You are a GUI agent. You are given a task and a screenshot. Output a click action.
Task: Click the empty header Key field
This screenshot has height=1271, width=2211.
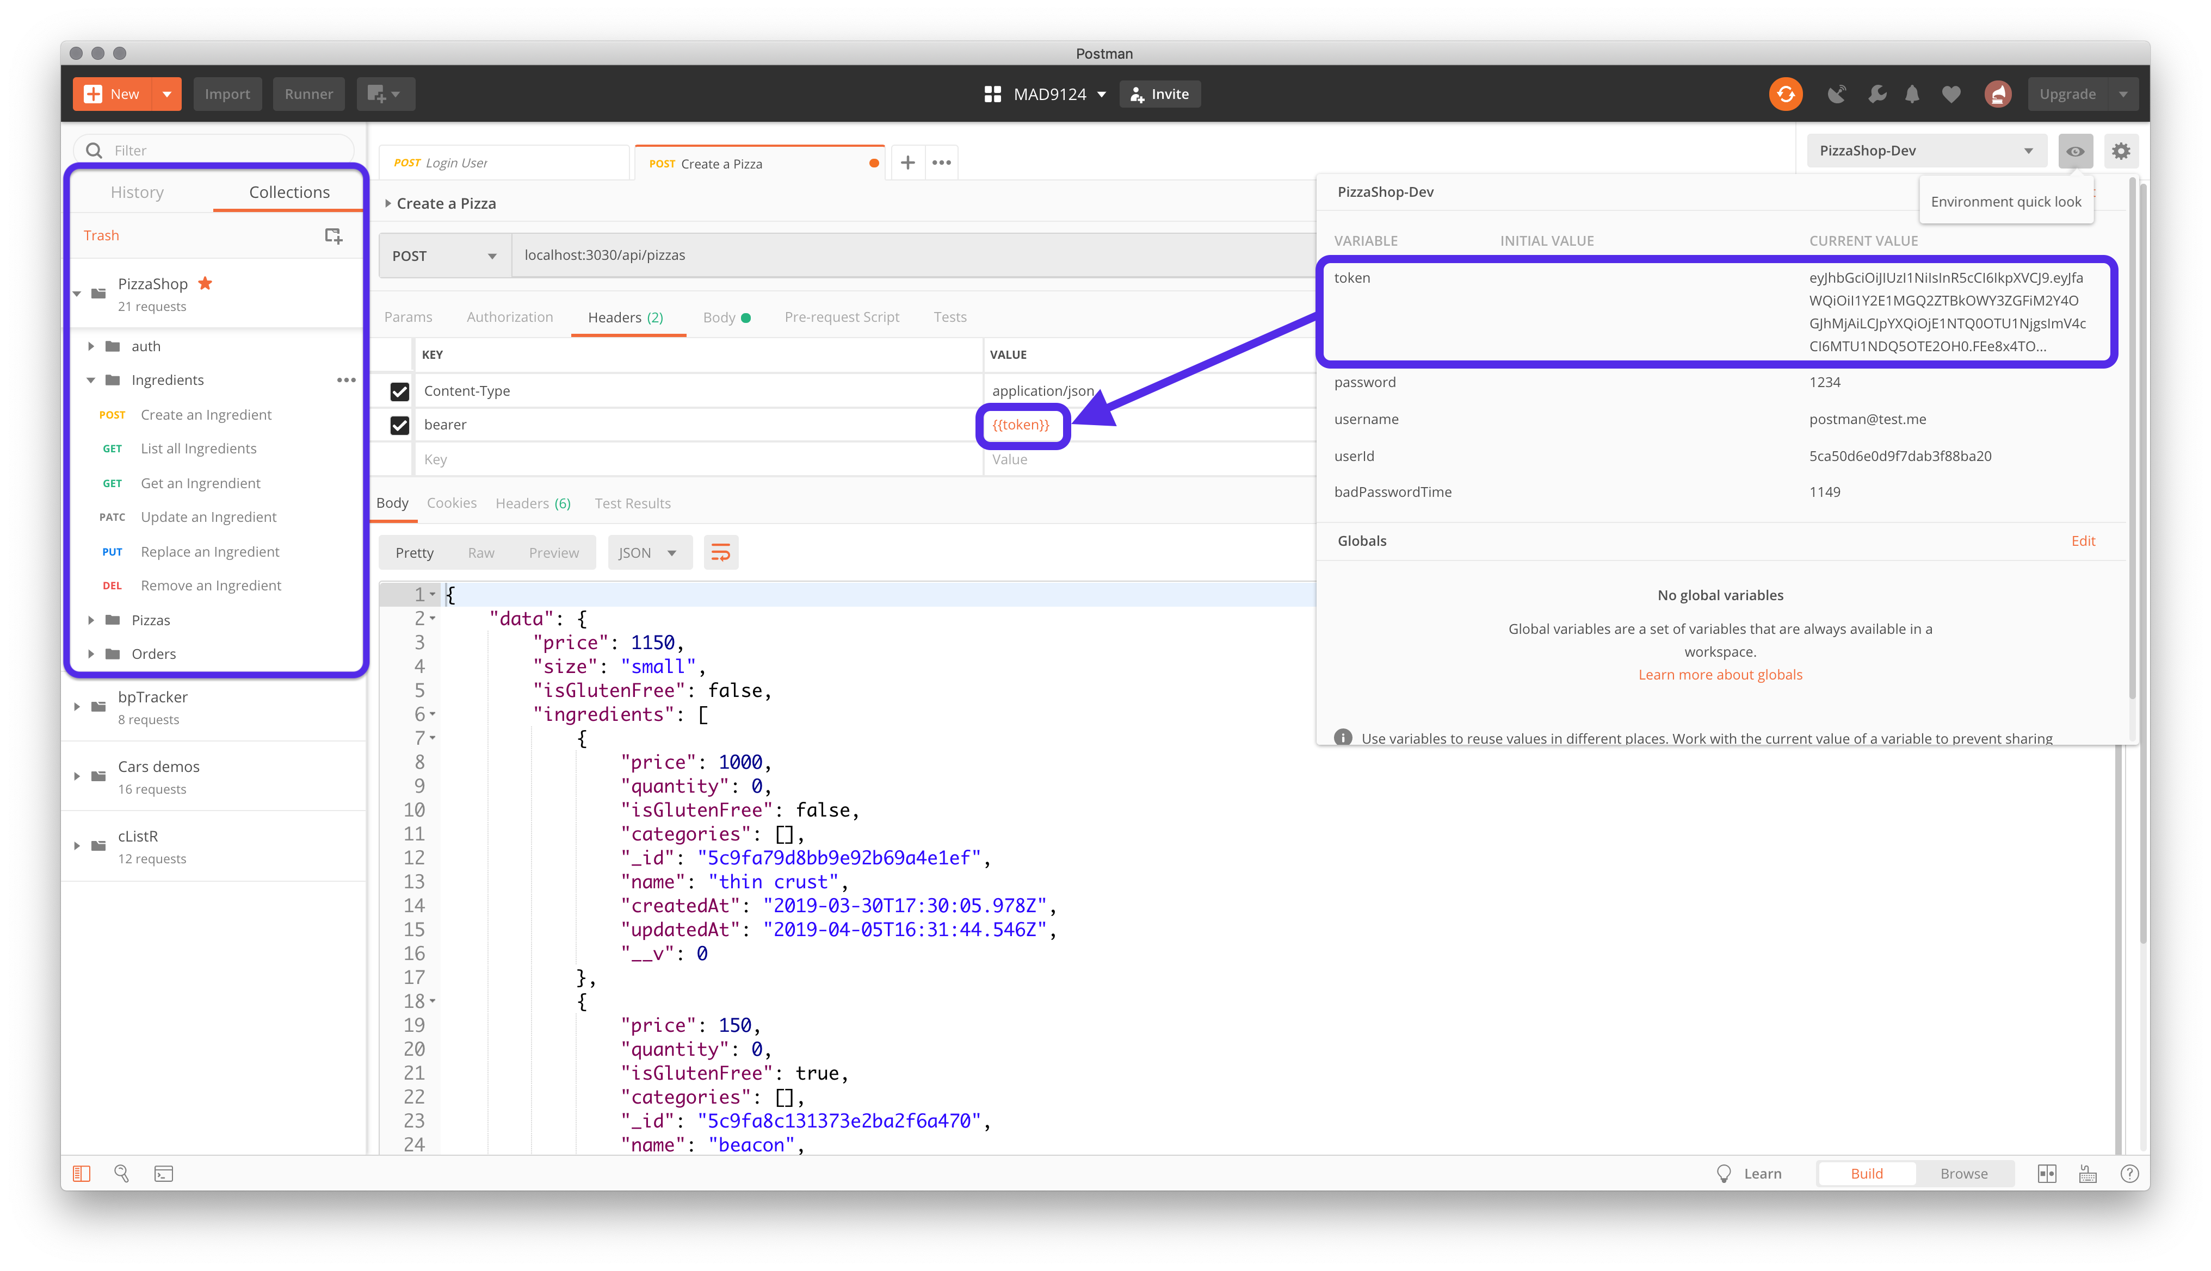pos(698,459)
